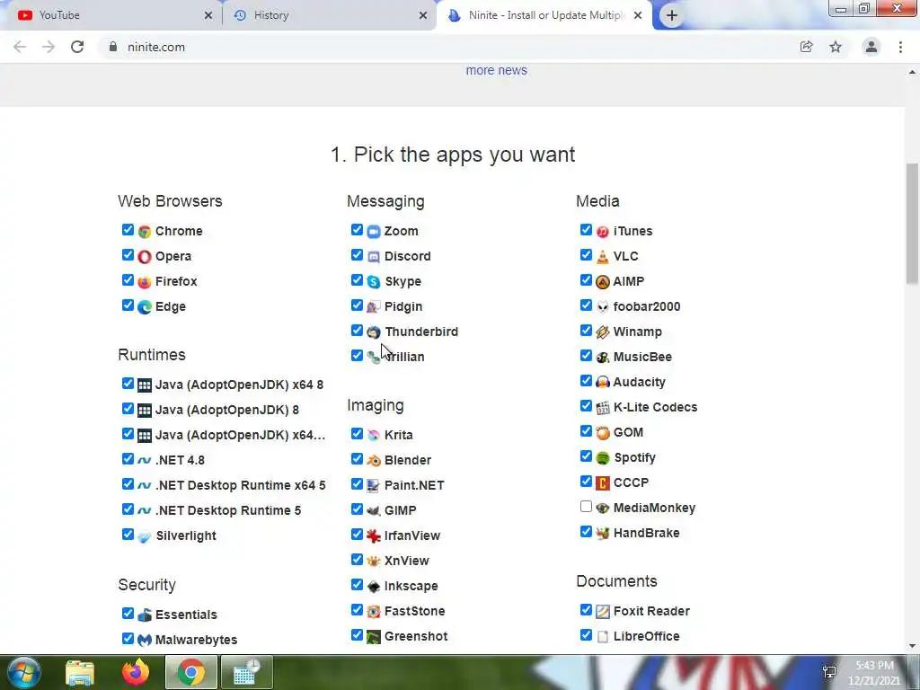Click the FastStone label

click(x=415, y=611)
